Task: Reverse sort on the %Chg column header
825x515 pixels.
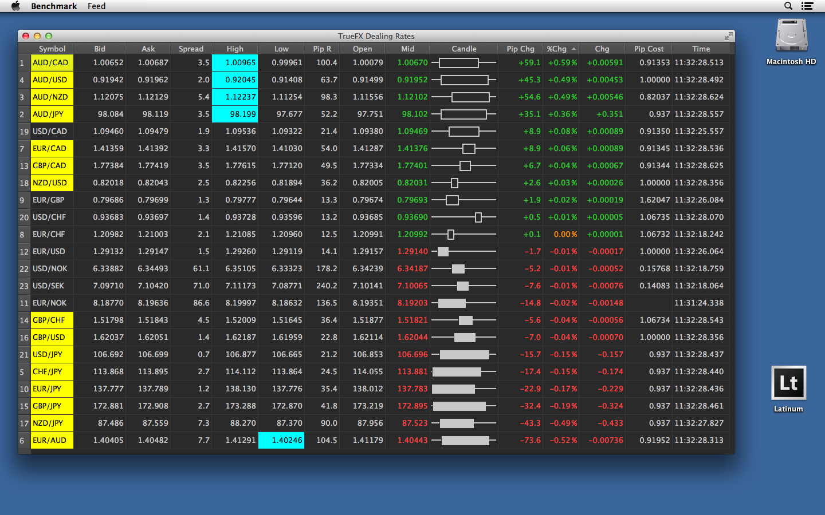Action: (561, 49)
